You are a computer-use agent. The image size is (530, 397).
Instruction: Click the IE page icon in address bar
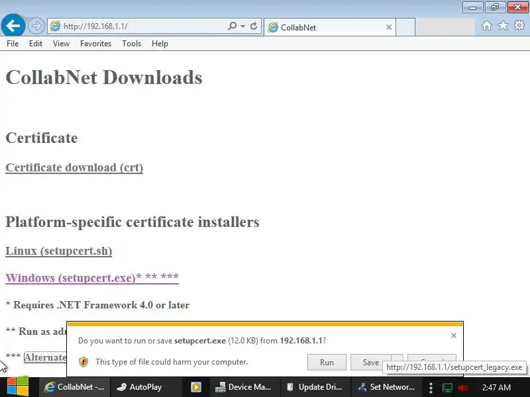pyautogui.click(x=55, y=26)
